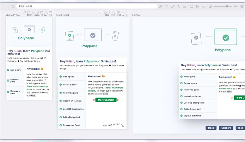The image size is (245, 142).
Task: Select 'Resize a pane' in Laptop pane
Action: (x=198, y=83)
